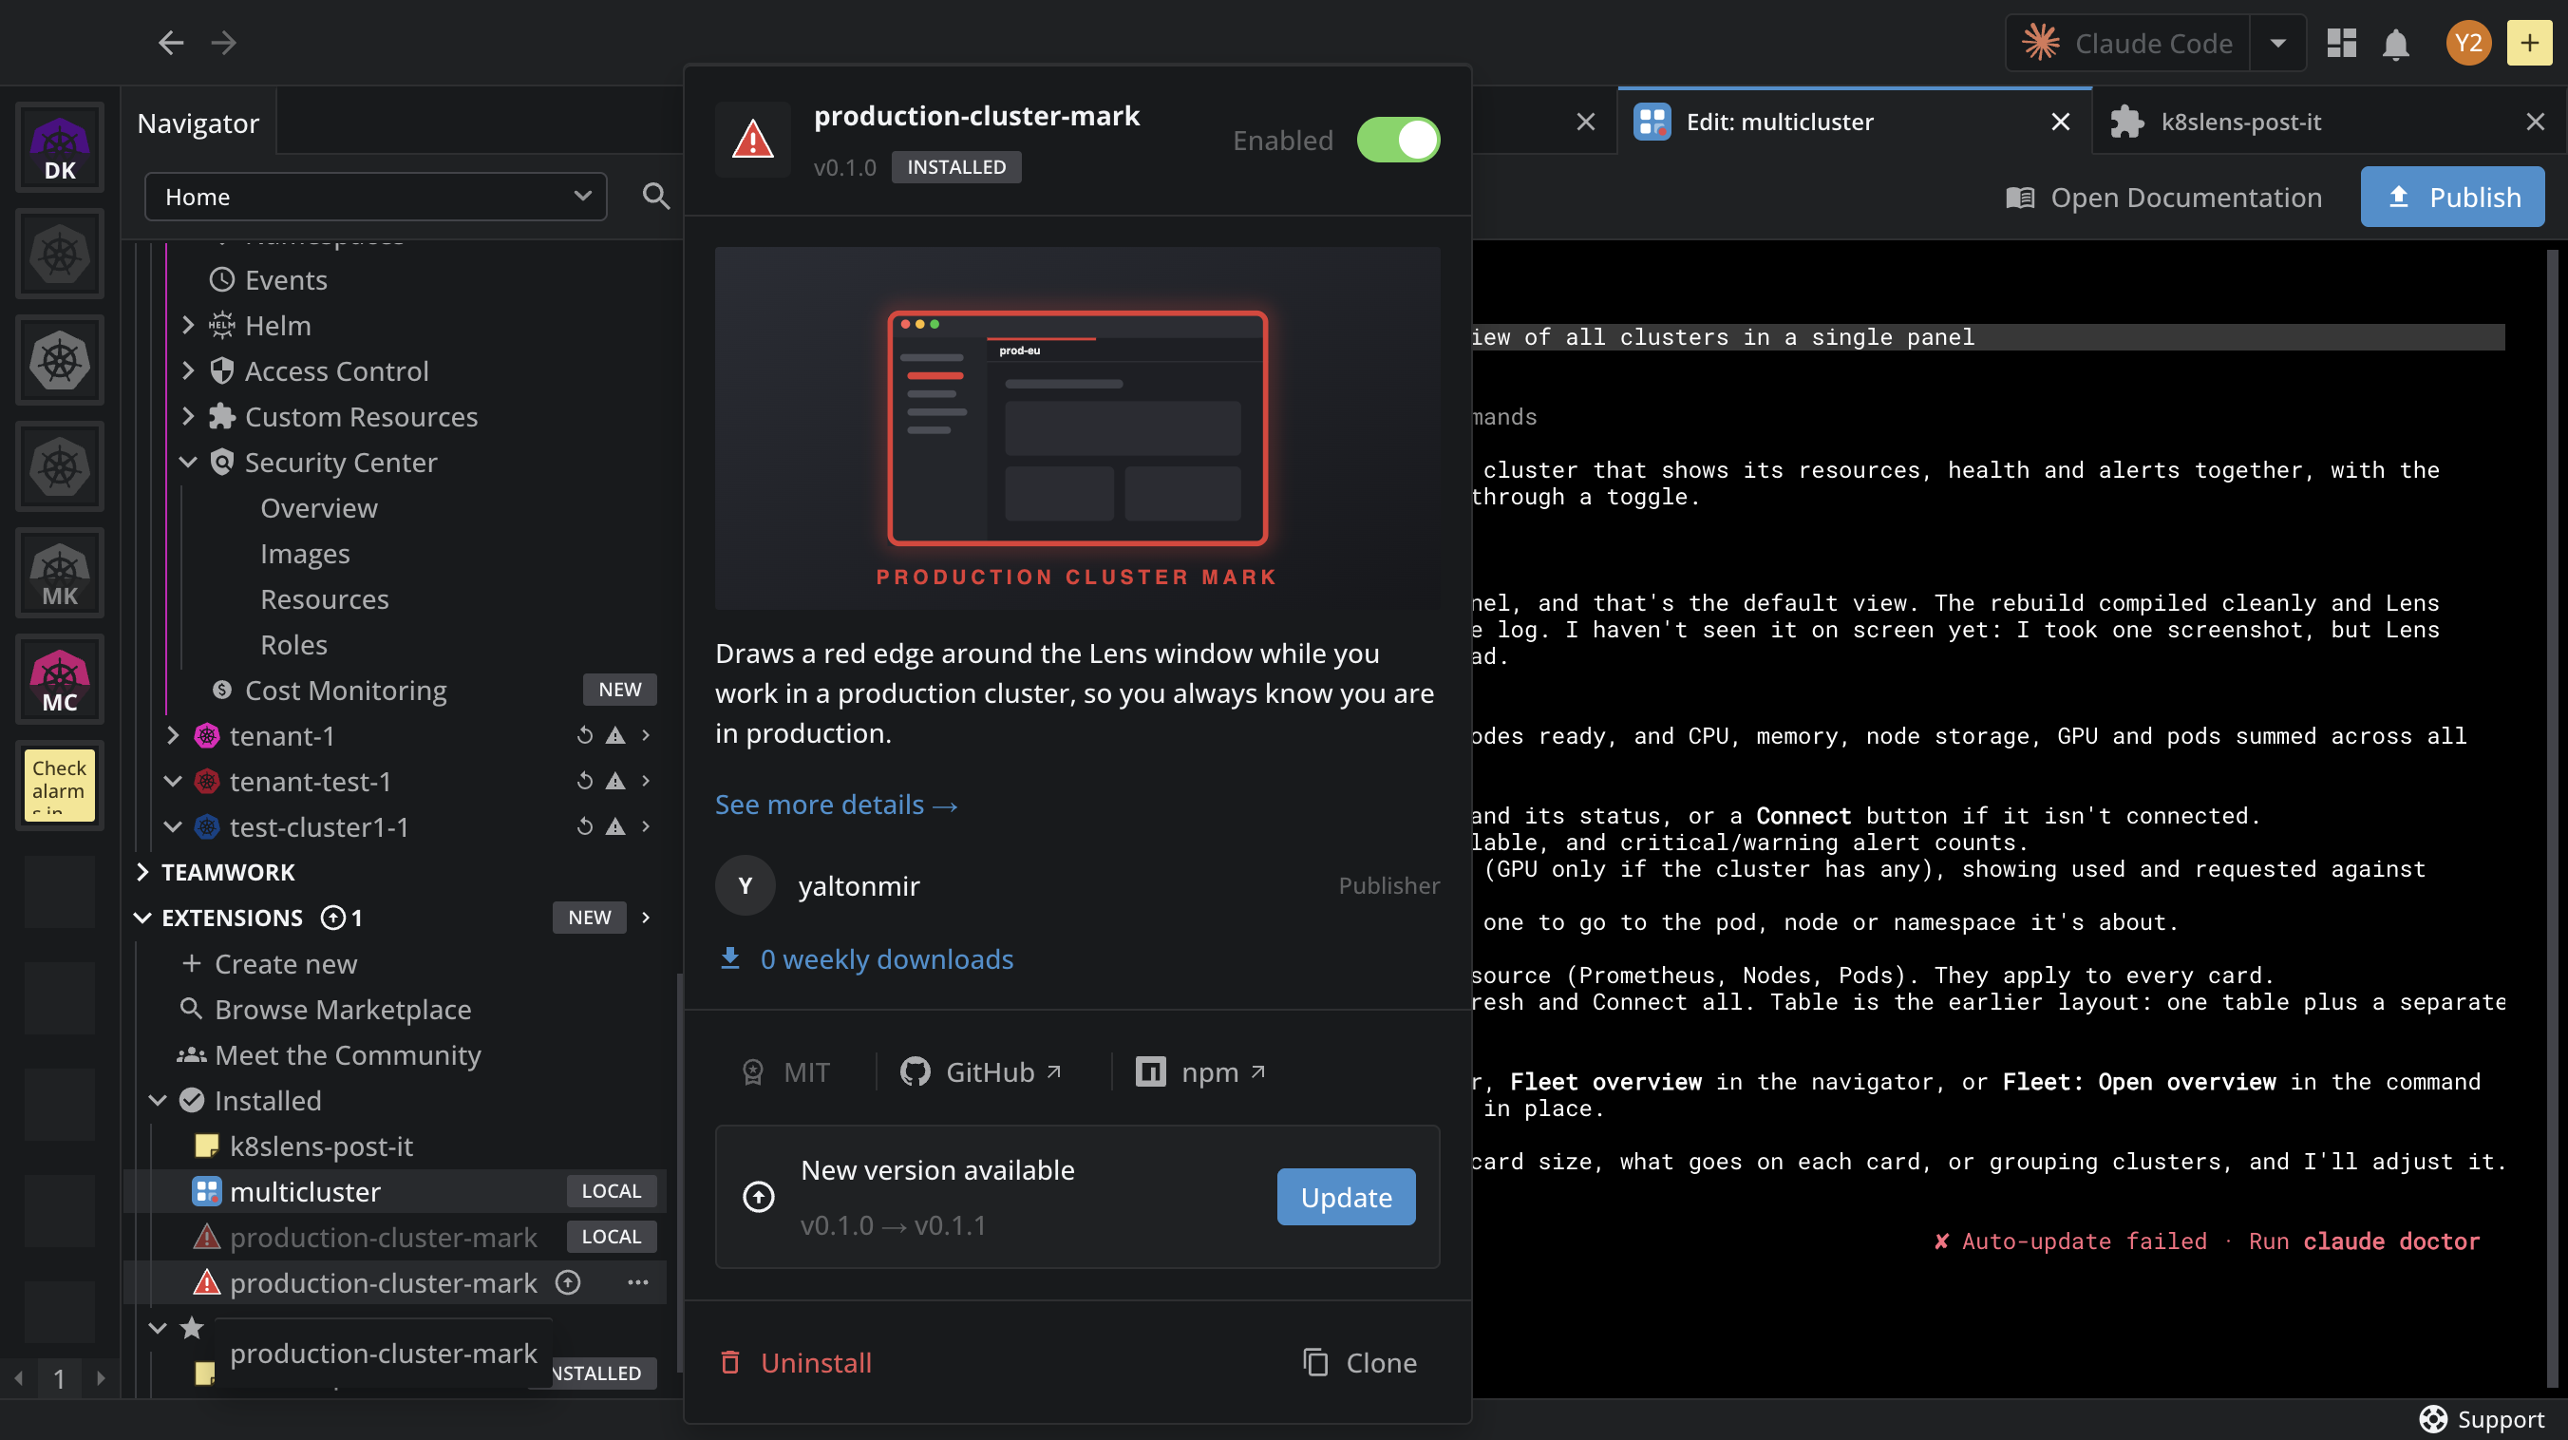Collapse the Installed extensions group
This screenshot has width=2568, height=1440.
158,1101
